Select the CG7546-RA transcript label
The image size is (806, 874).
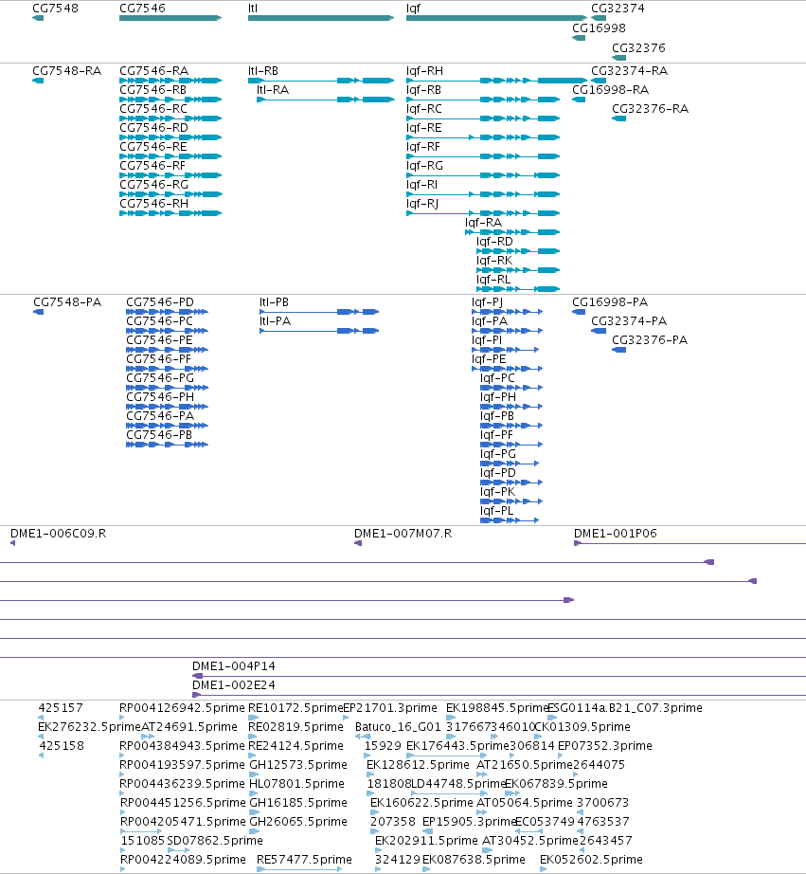153,71
